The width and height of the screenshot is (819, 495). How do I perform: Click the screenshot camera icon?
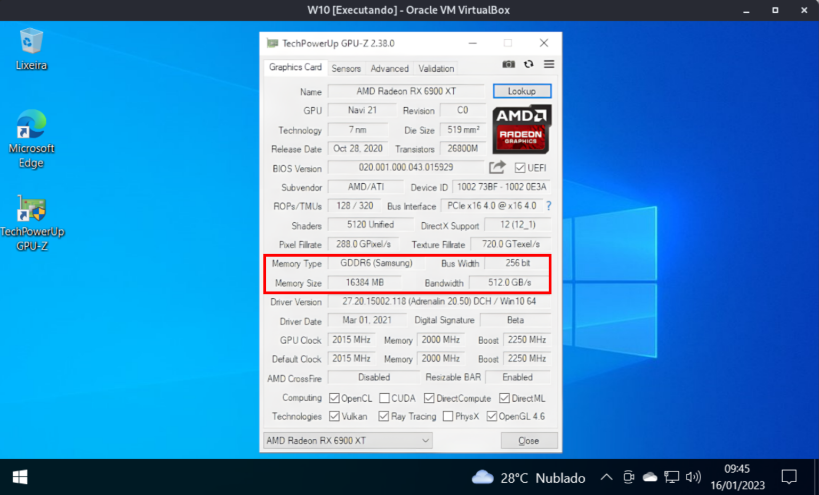(508, 64)
